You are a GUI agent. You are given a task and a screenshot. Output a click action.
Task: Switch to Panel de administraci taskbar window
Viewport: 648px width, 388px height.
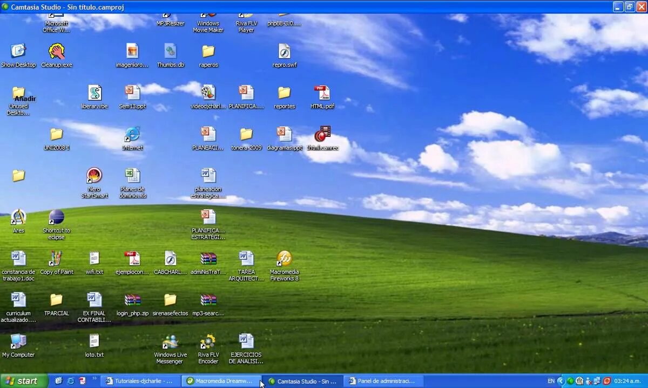tap(383, 381)
